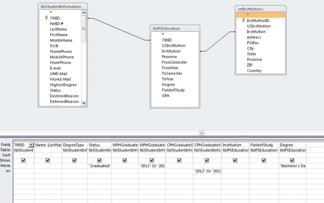The width and height of the screenshot is (324, 203).
Task: Click the or-row "2012" Or "2013 cell
Action: 207,171
